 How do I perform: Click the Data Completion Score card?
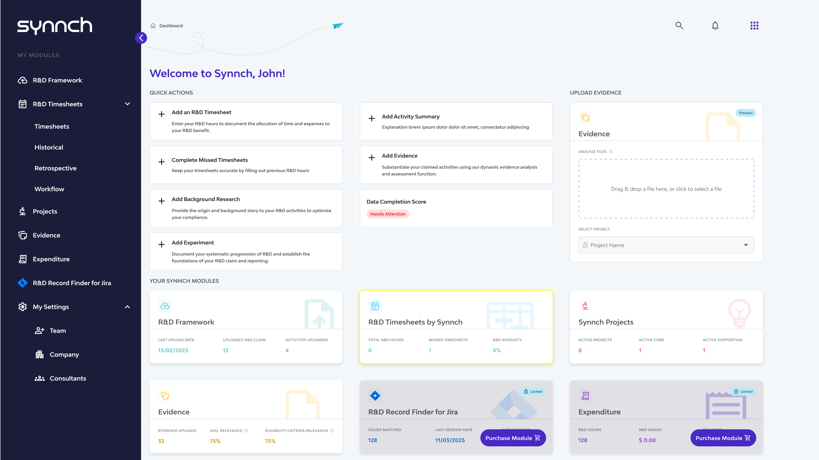pos(456,208)
